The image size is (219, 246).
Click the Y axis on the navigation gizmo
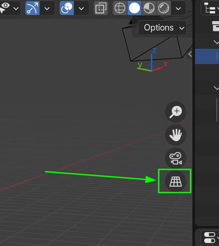140,64
